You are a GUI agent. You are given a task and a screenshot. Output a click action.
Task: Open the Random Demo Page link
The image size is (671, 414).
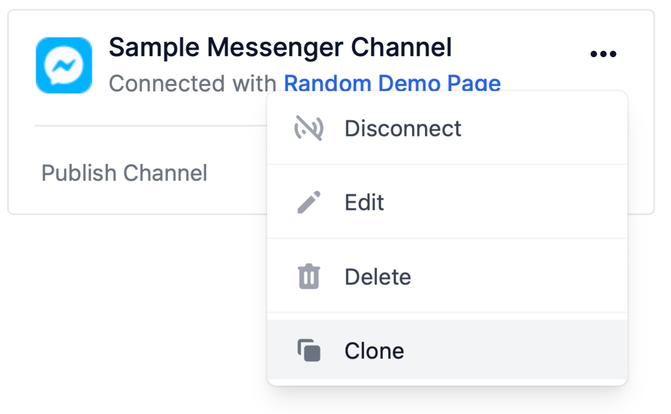coord(392,83)
